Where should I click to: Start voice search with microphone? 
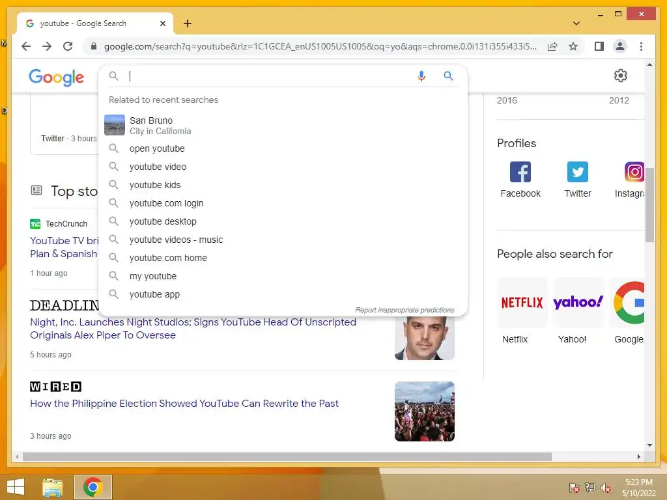pos(421,76)
